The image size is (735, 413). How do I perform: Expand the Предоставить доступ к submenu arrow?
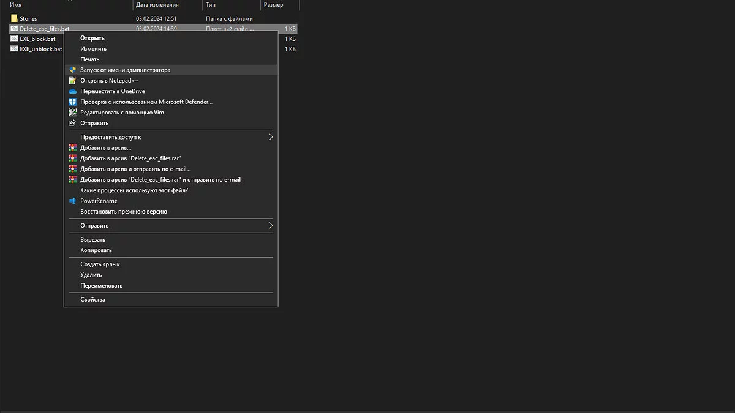pyautogui.click(x=271, y=137)
